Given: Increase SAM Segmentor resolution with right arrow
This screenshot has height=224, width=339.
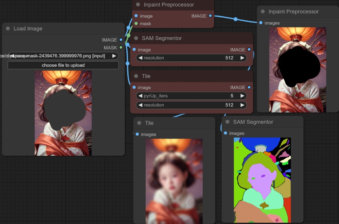Looking at the screenshot, I should click(242, 58).
